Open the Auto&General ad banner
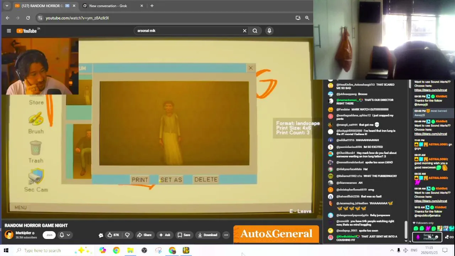The width and height of the screenshot is (455, 256). [276, 234]
